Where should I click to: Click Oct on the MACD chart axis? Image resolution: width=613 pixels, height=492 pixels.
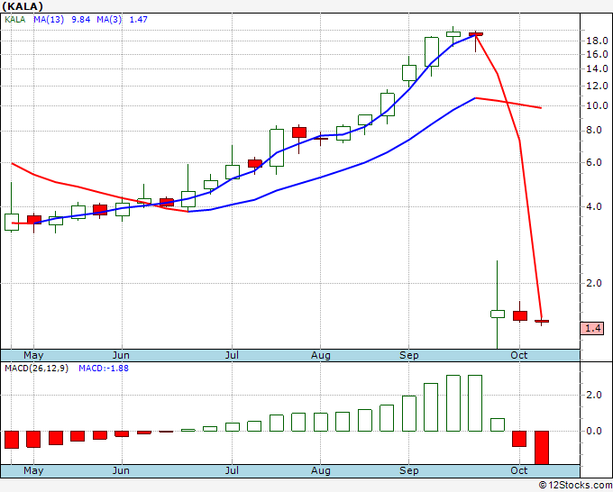[x=519, y=471]
